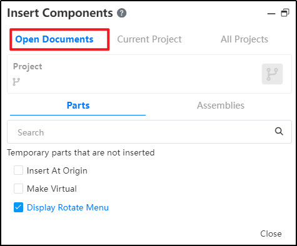Switch to the All Projects tab
297x246 pixels.
[x=244, y=39]
